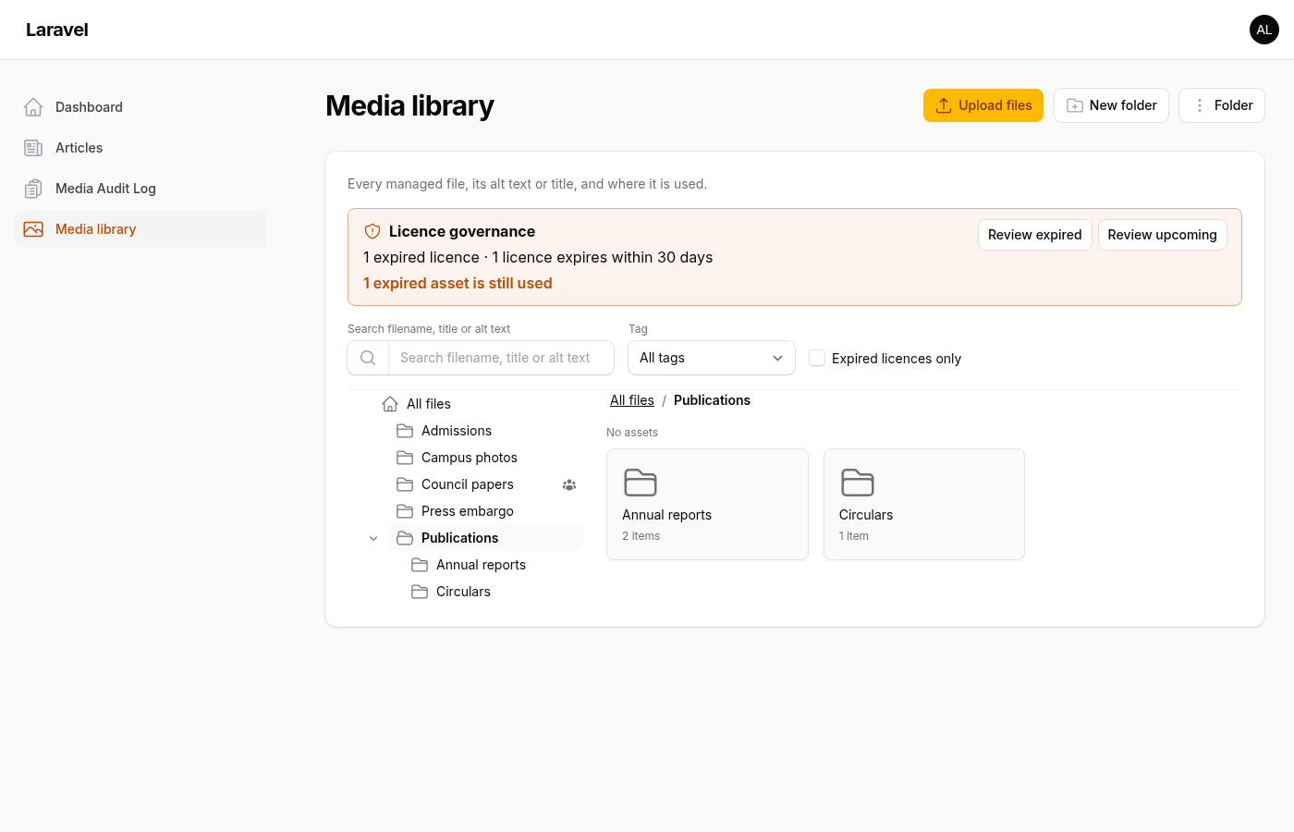Click the '1 item' count text
The image size is (1294, 832).
(x=854, y=536)
